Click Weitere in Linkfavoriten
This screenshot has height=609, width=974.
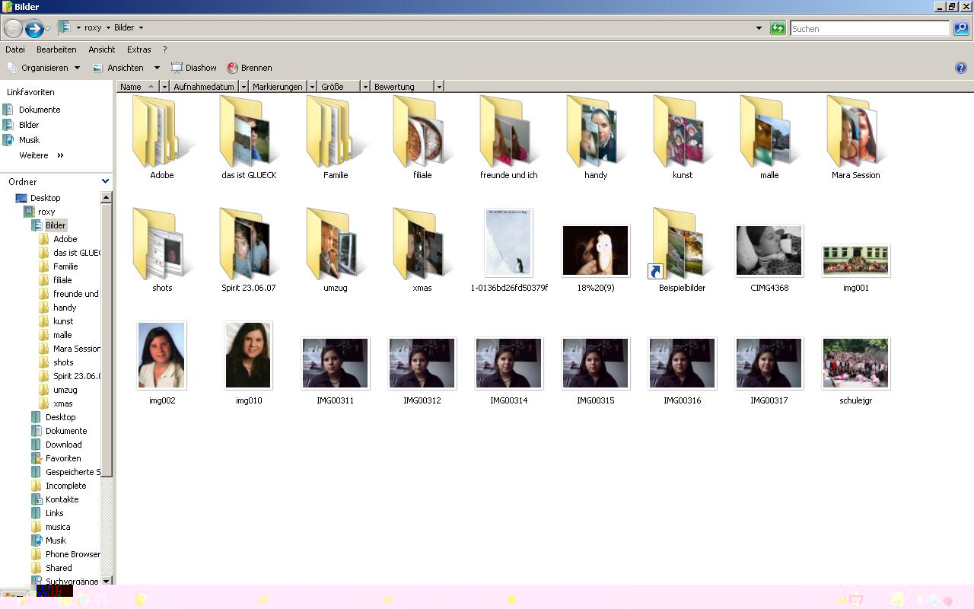tap(33, 155)
